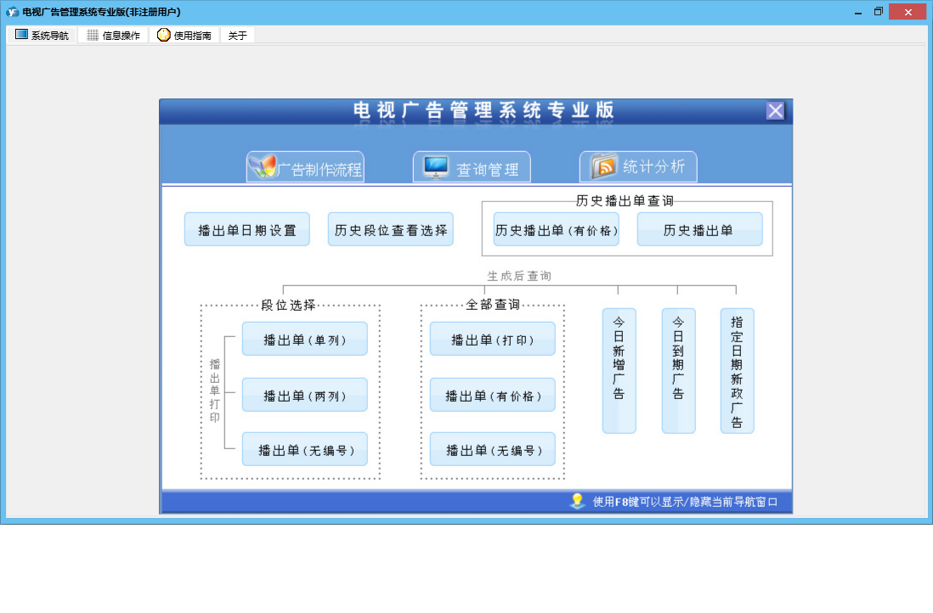933x613 pixels.
Task: Open the 关于 menu
Action: (x=237, y=35)
